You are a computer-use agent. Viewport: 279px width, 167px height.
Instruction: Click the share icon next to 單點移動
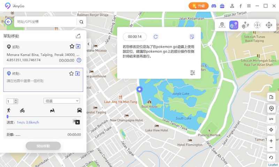click(x=78, y=36)
